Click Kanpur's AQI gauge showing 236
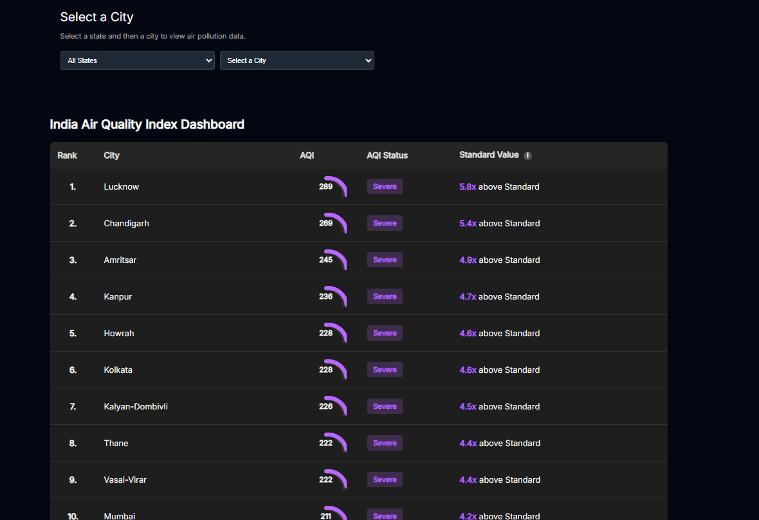This screenshot has width=759, height=520. coord(333,297)
